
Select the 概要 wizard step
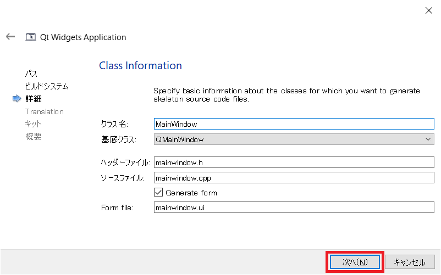pyautogui.click(x=34, y=136)
